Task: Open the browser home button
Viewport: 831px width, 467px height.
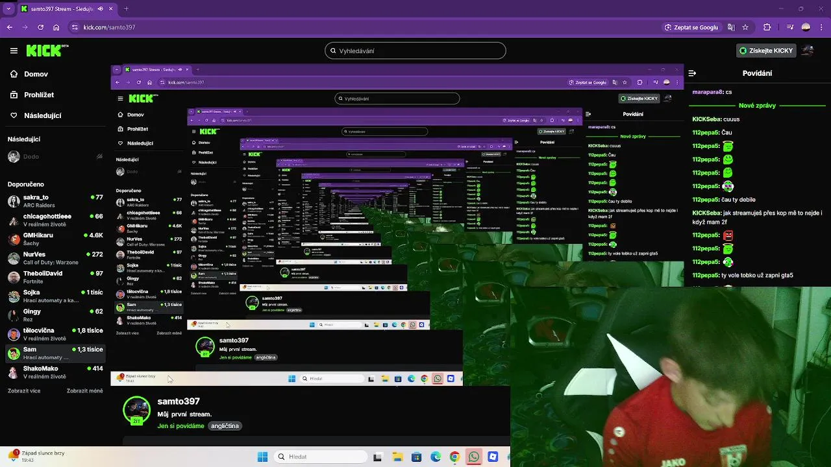Action: pos(56,27)
